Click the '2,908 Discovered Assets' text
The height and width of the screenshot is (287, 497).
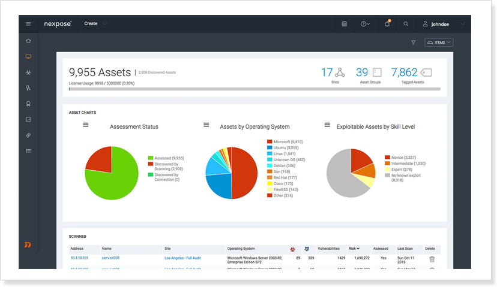click(157, 72)
